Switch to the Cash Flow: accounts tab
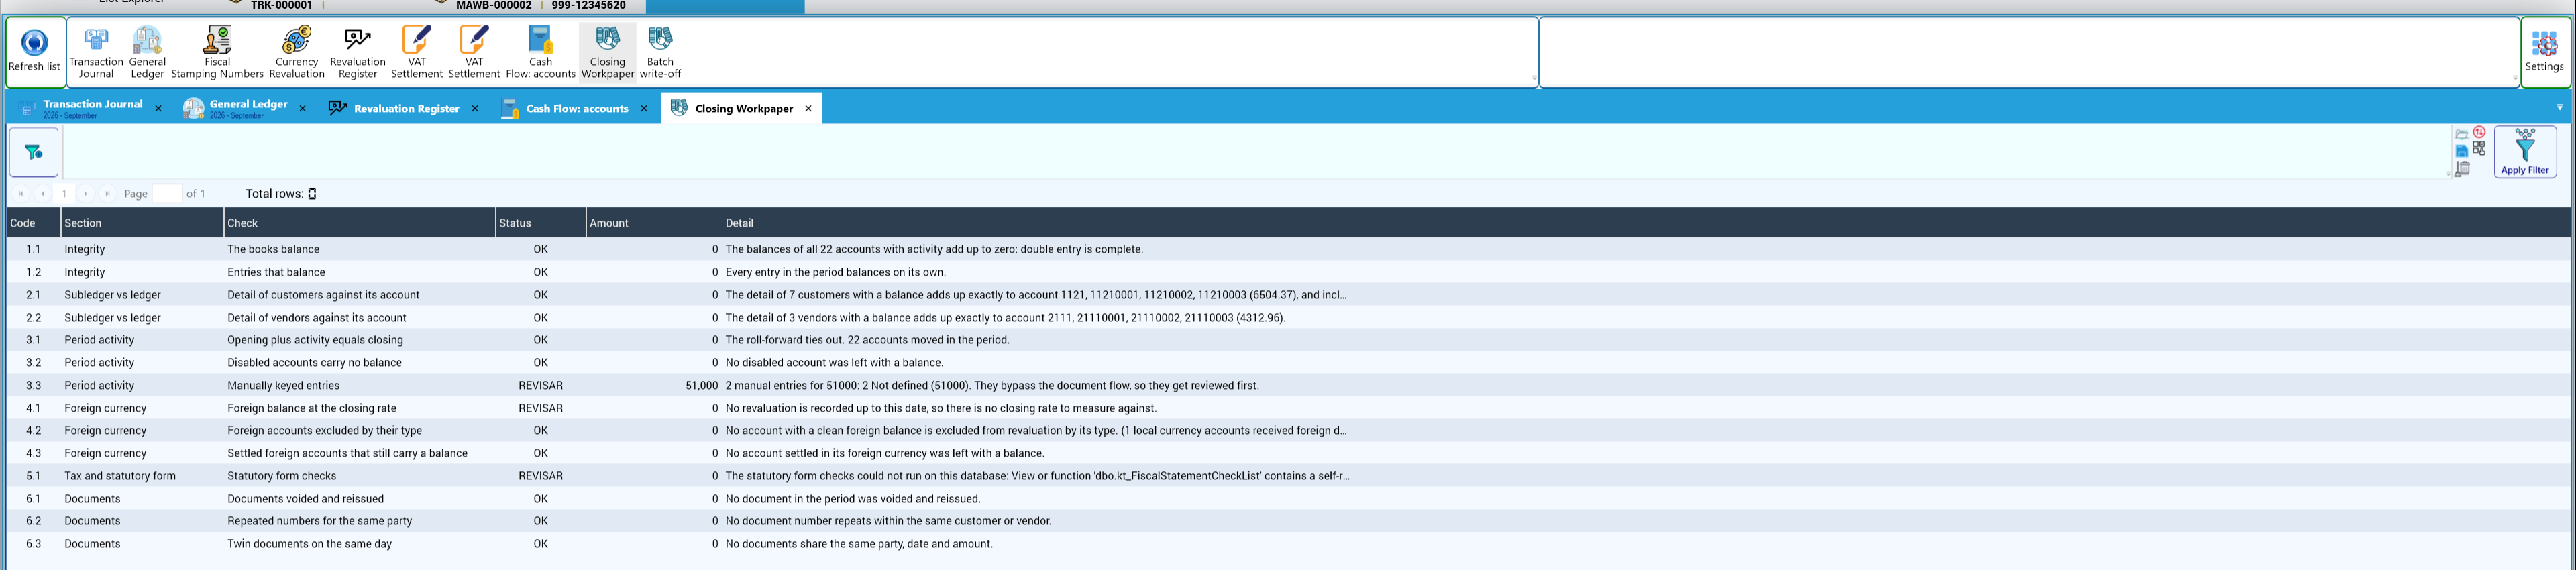Viewport: 2576px width, 570px height. pos(577,108)
